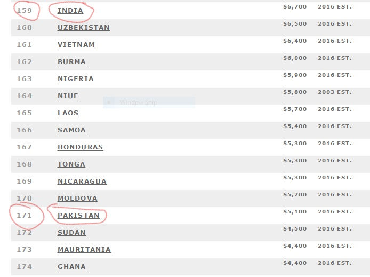This screenshot has width=370, height=277.
Task: Select the Nigeria link
Action: pyautogui.click(x=76, y=79)
